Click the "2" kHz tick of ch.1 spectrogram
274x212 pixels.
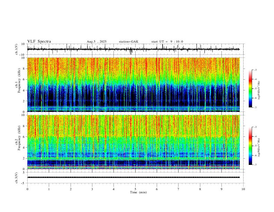click(24, 101)
